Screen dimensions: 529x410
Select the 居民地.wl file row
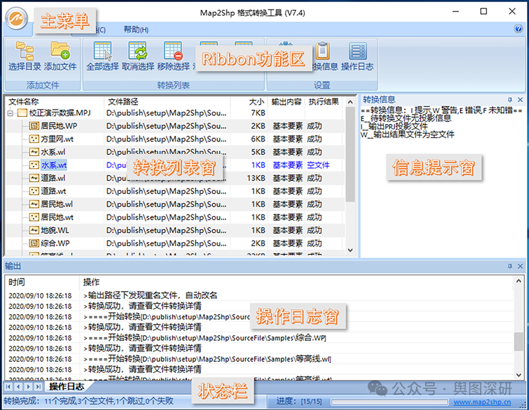click(175, 204)
